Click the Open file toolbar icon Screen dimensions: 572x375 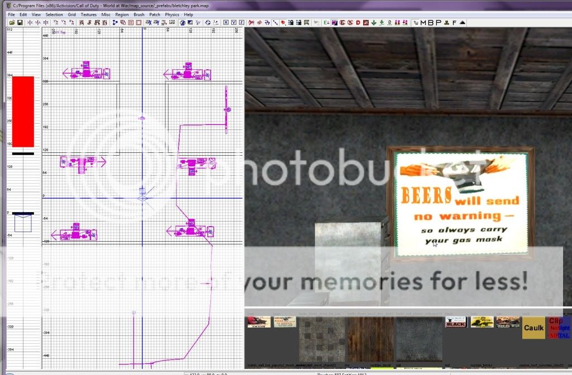(x=12, y=22)
